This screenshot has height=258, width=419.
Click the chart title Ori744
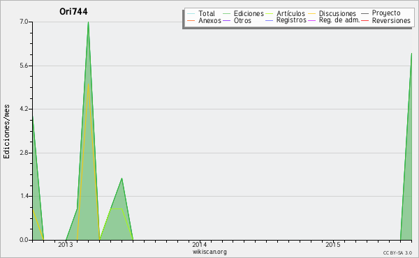[73, 11]
